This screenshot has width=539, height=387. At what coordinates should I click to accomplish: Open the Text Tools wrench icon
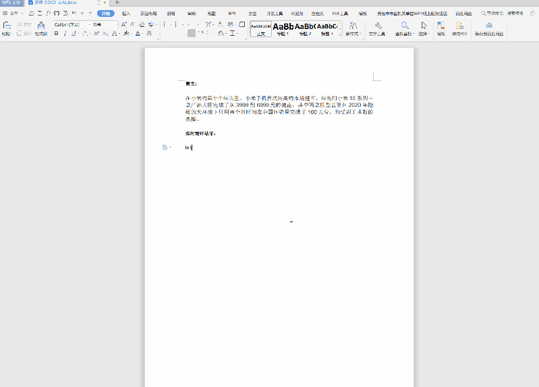click(x=378, y=26)
